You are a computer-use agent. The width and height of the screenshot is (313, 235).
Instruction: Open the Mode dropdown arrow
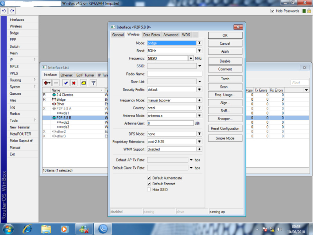point(200,43)
